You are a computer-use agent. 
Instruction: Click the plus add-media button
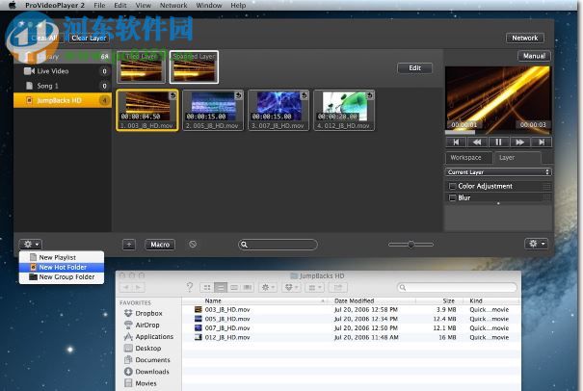pos(129,245)
